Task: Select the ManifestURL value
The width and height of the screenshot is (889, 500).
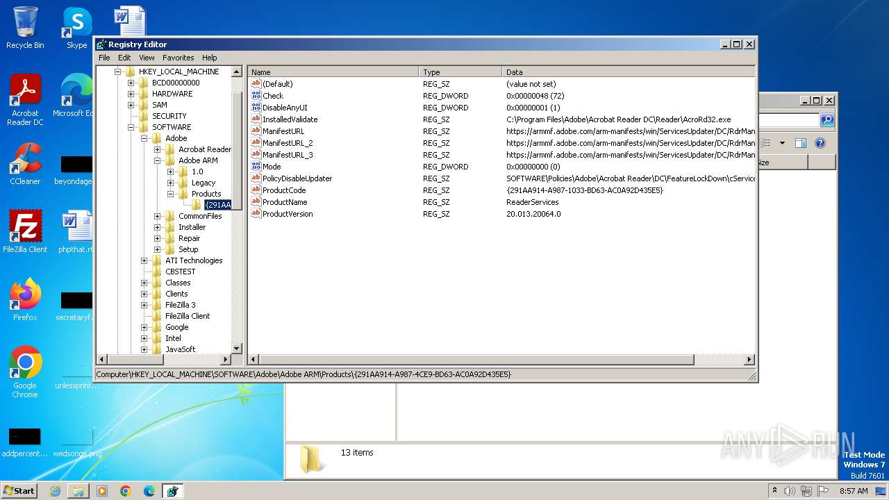Action: point(283,131)
